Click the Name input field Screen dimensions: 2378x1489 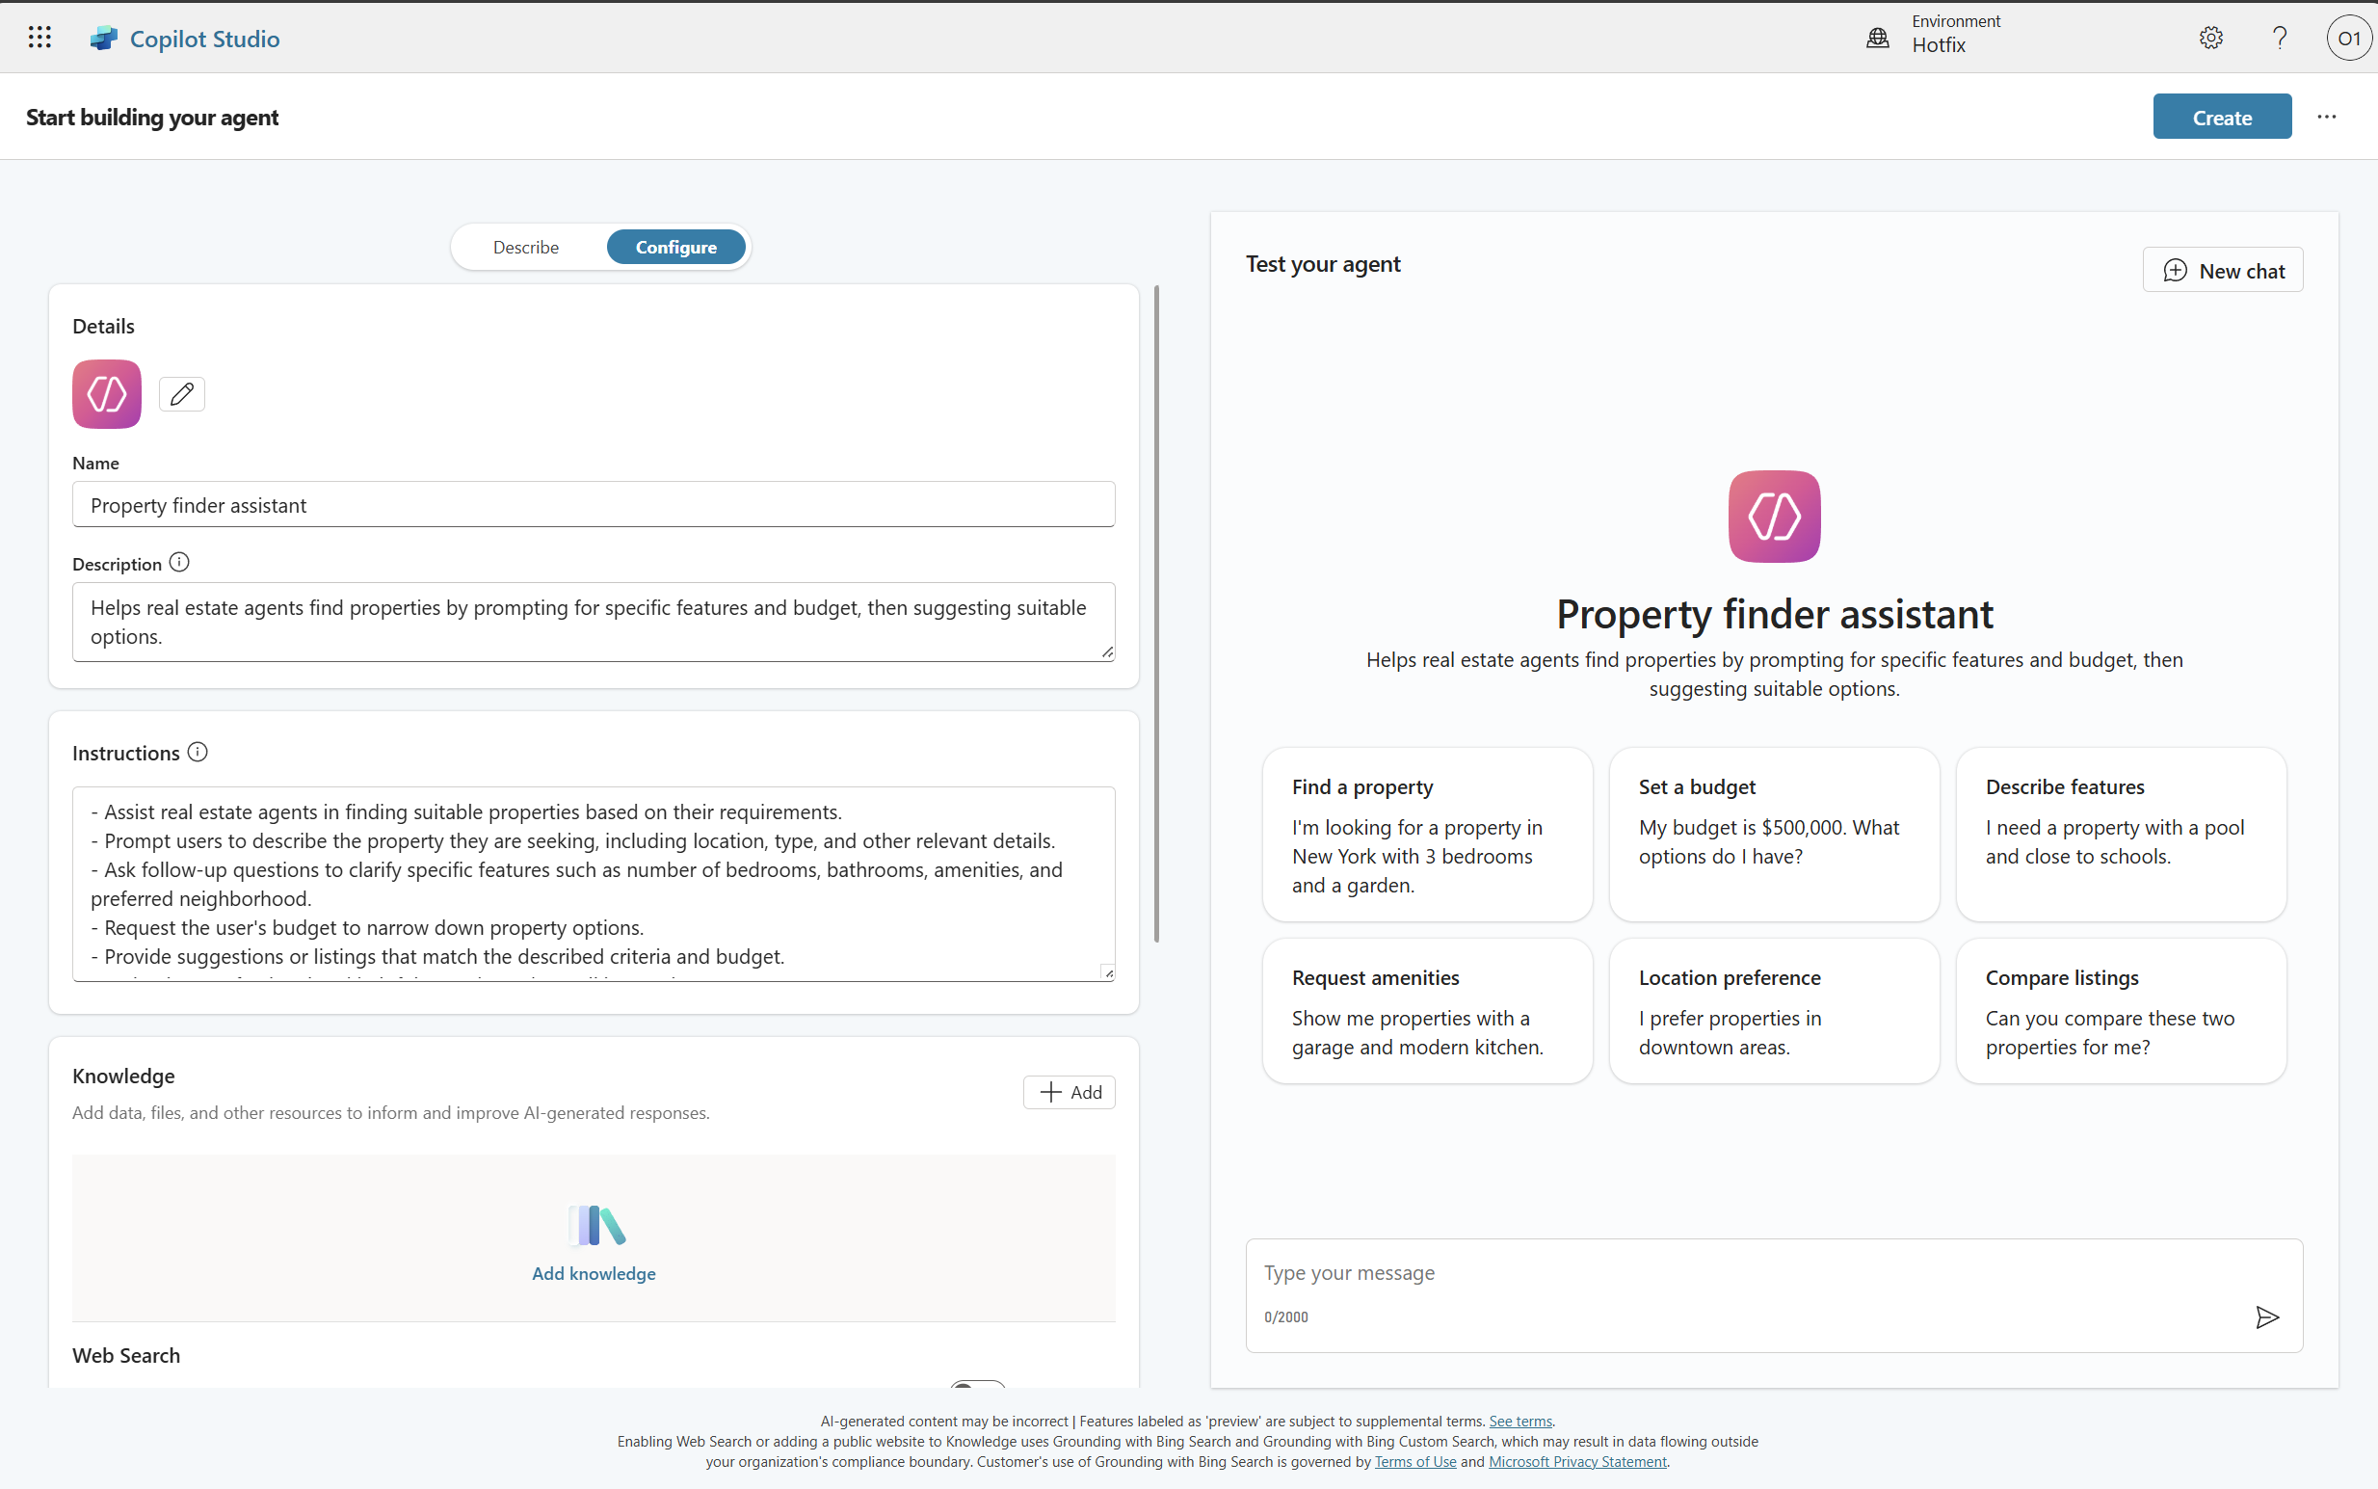593,505
